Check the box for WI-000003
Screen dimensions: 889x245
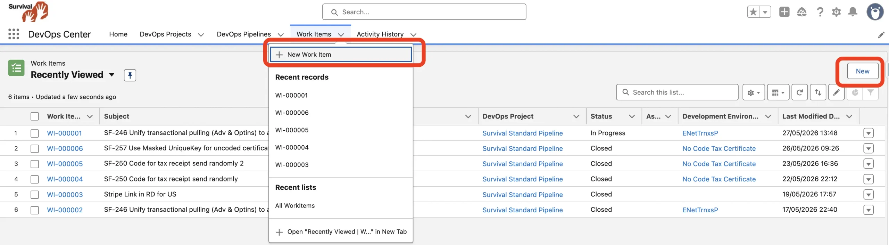pyautogui.click(x=35, y=195)
